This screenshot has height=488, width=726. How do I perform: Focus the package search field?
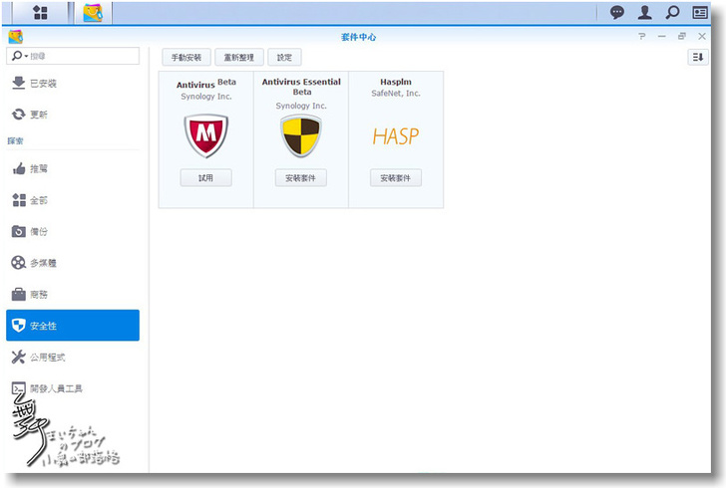[73, 56]
